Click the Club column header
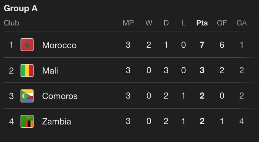This screenshot has width=259, height=142. click(11, 23)
